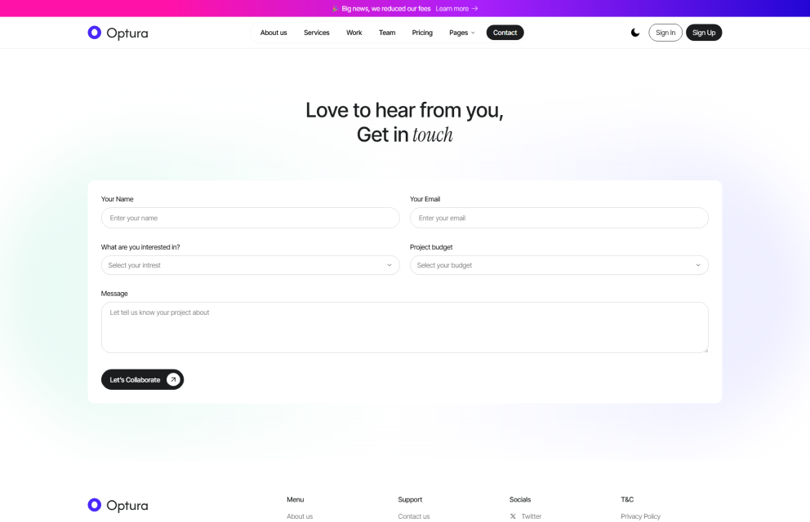Click the Optura logo in the footer
The image size is (810, 522).
tap(118, 505)
